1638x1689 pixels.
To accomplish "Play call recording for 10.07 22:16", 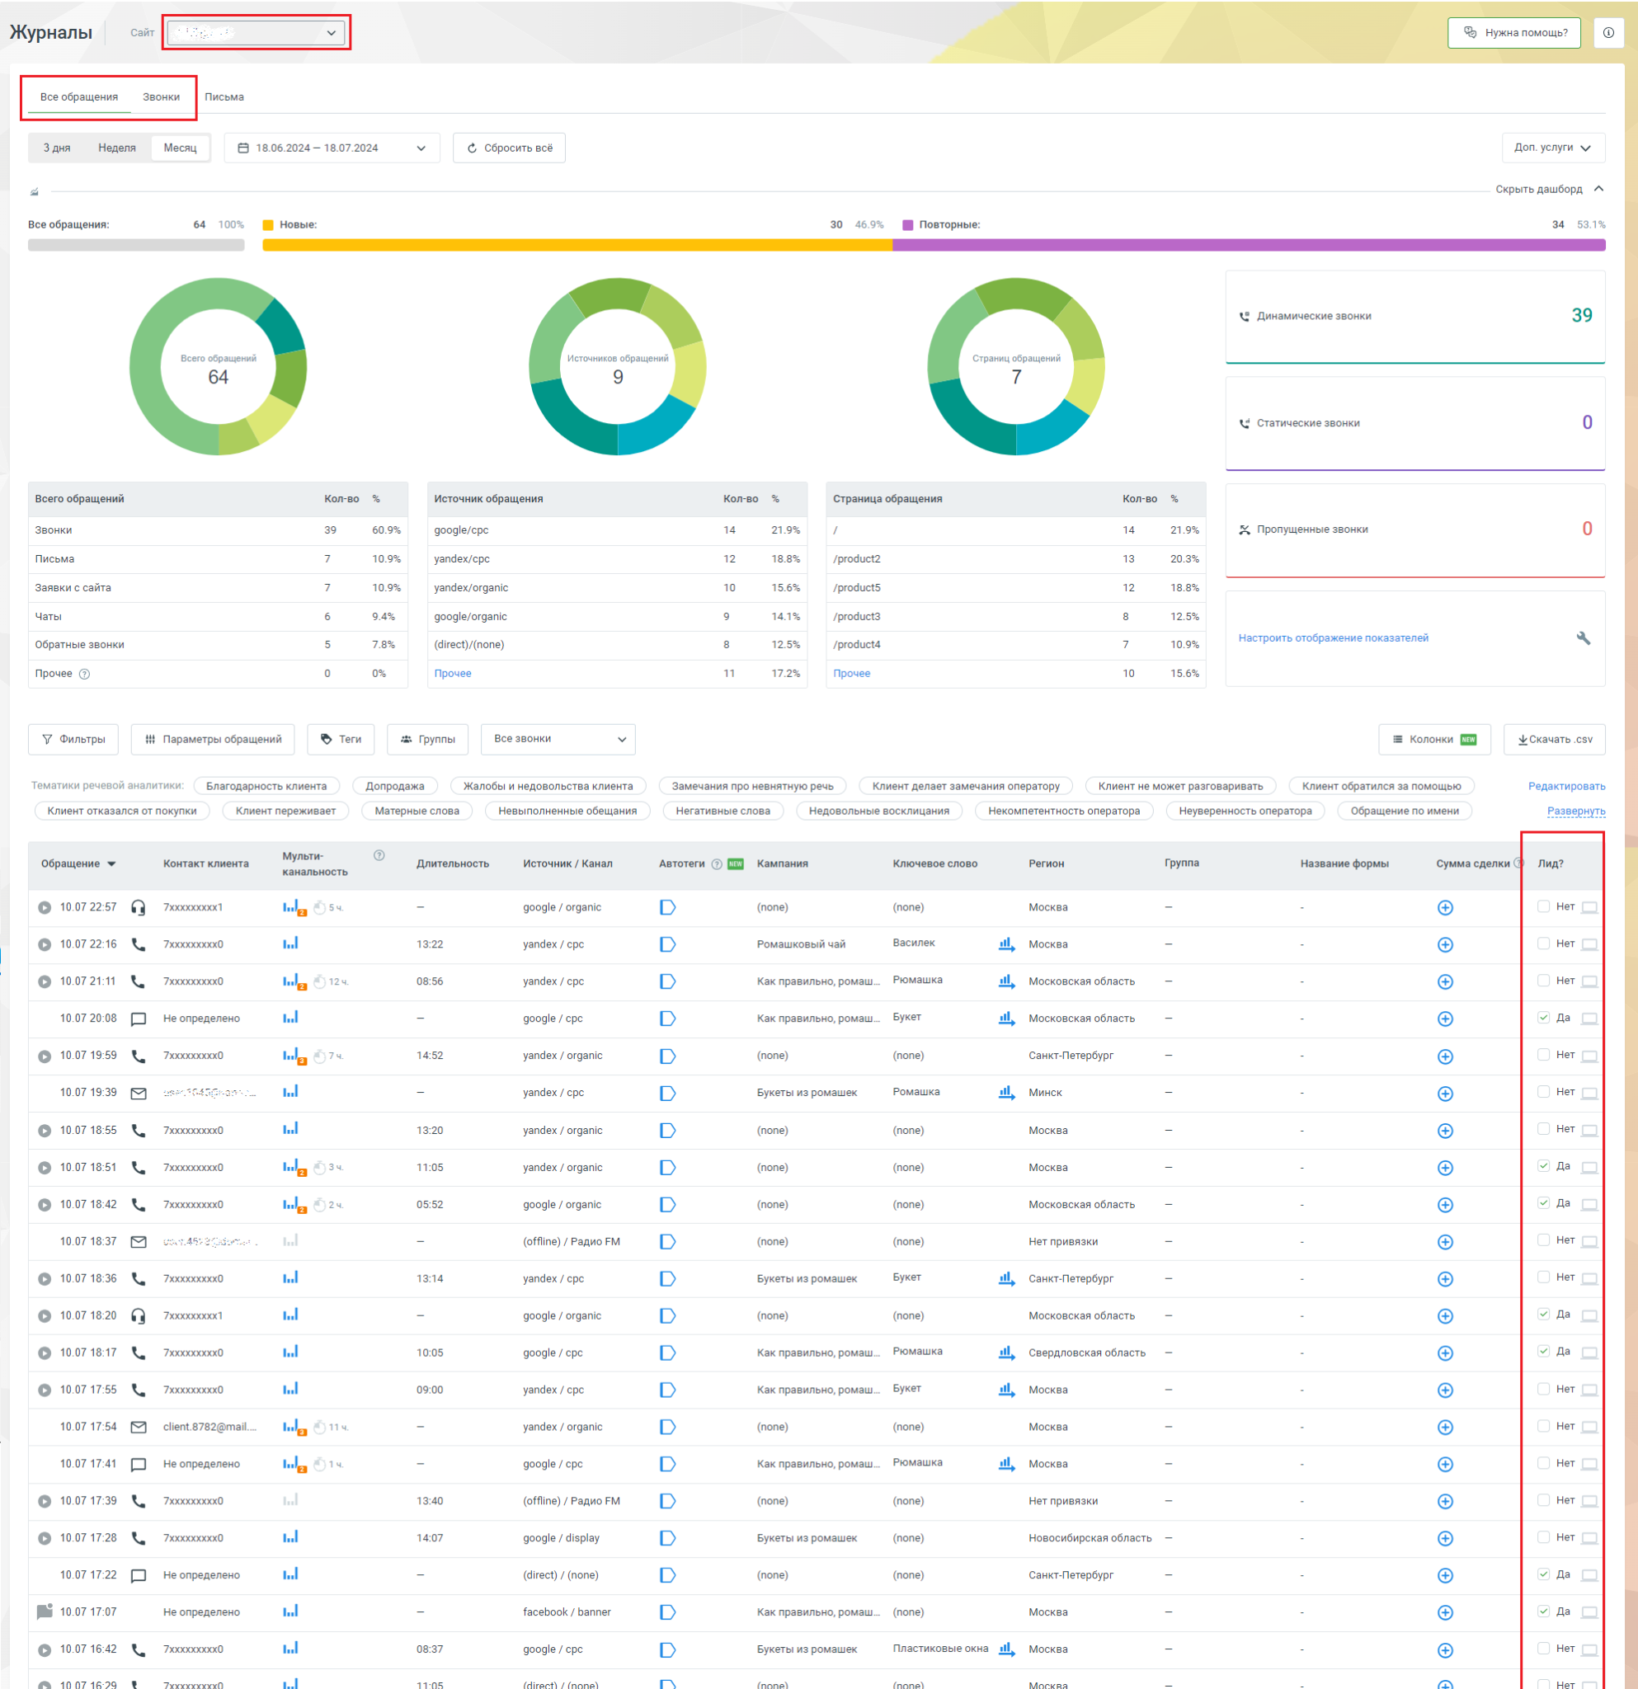I will [45, 944].
